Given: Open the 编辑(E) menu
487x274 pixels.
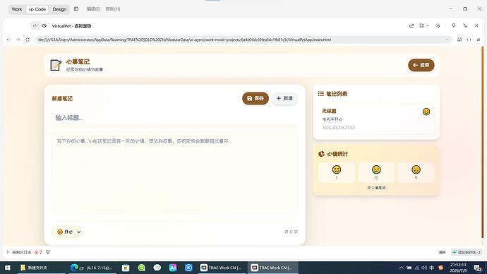Looking at the screenshot, I should click(93, 9).
